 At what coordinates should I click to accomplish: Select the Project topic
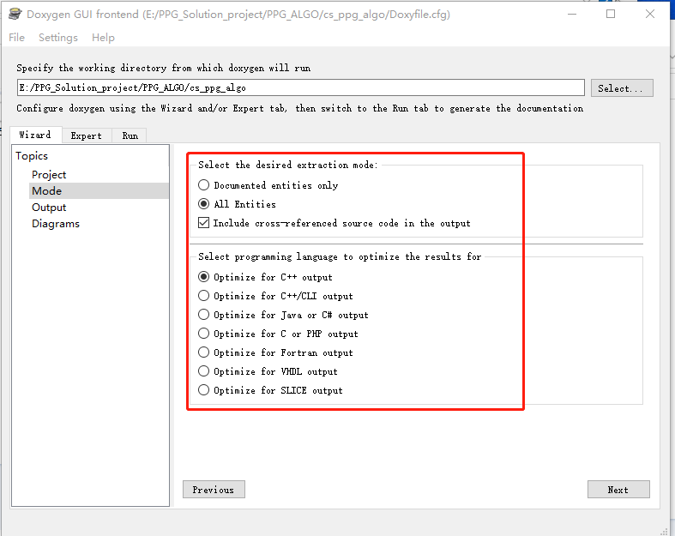(49, 175)
